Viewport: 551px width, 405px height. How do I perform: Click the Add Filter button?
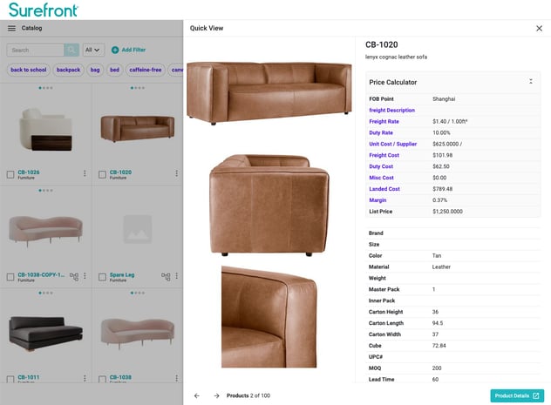click(x=128, y=51)
